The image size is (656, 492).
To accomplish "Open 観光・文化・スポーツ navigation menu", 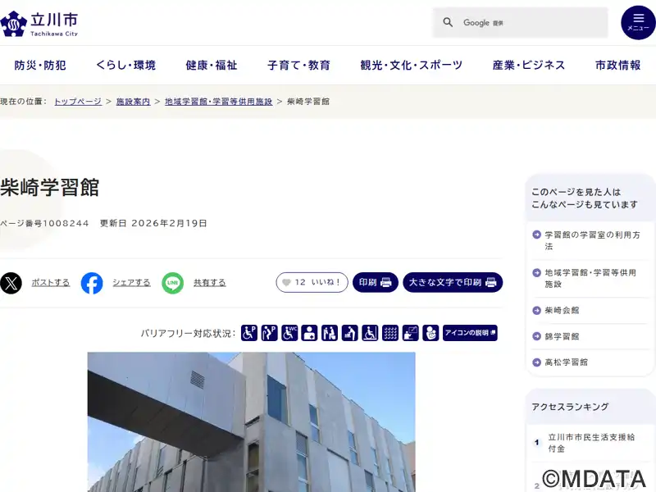I will 412,66.
